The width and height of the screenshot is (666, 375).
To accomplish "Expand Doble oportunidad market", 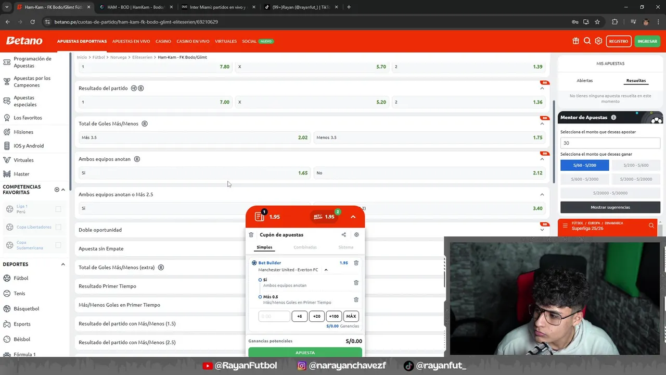I will click(x=542, y=230).
